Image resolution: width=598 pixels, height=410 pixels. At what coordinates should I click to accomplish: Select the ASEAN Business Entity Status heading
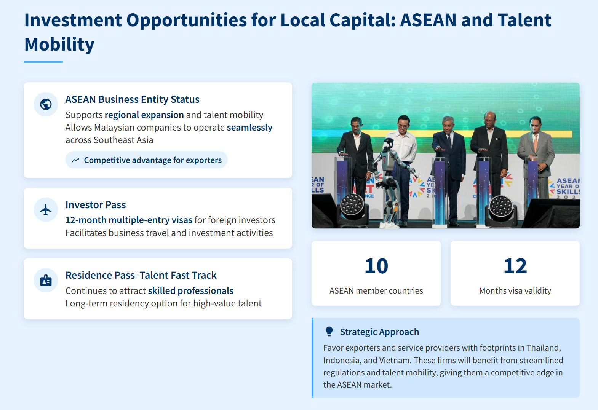pyautogui.click(x=132, y=99)
